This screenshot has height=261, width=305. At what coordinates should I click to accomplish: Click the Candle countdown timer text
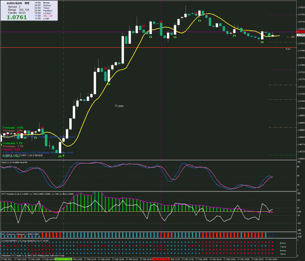(x=17, y=13)
